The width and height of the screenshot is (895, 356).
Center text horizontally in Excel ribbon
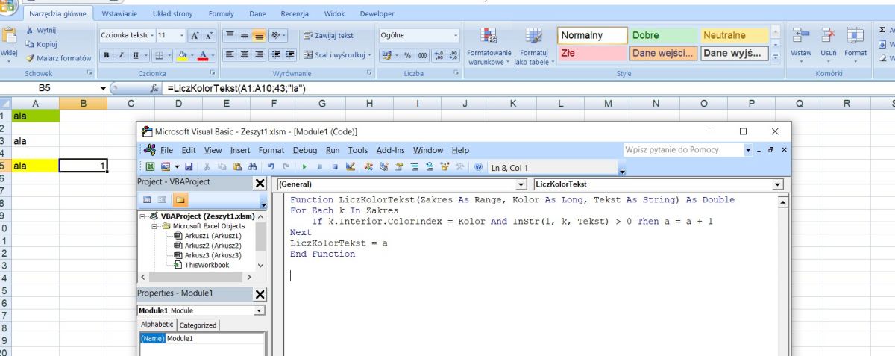tap(244, 55)
